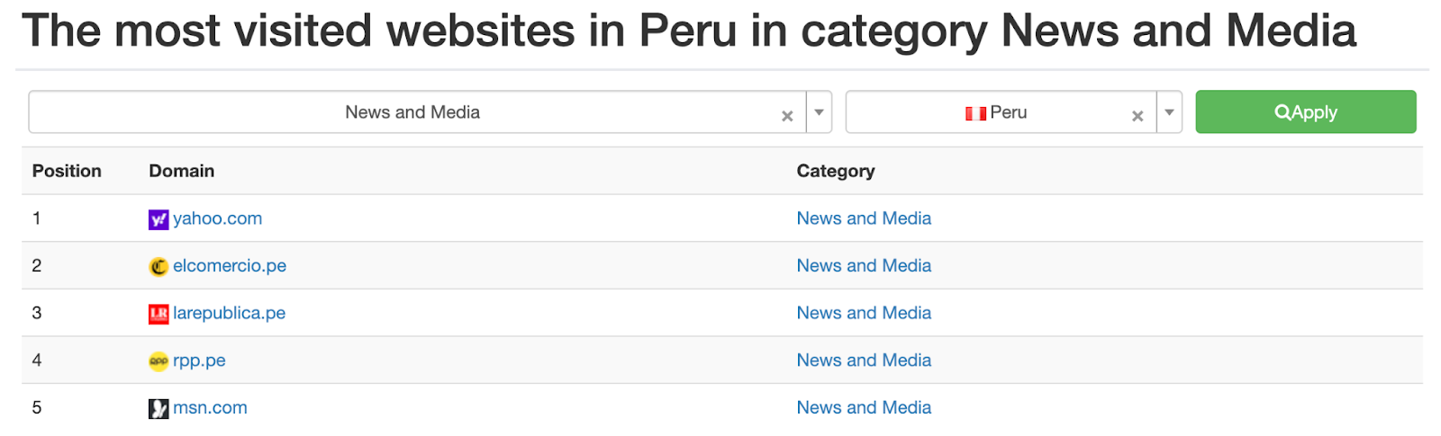Image resolution: width=1441 pixels, height=436 pixels.
Task: Click News and Media link in yahoo.com row
Action: tap(864, 218)
